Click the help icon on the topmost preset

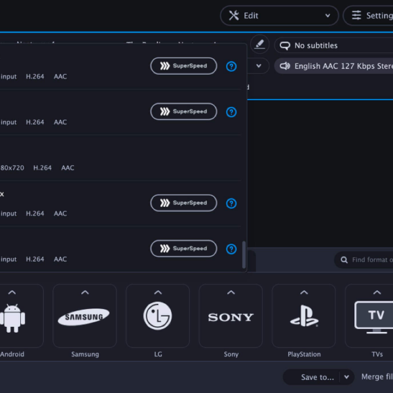231,66
